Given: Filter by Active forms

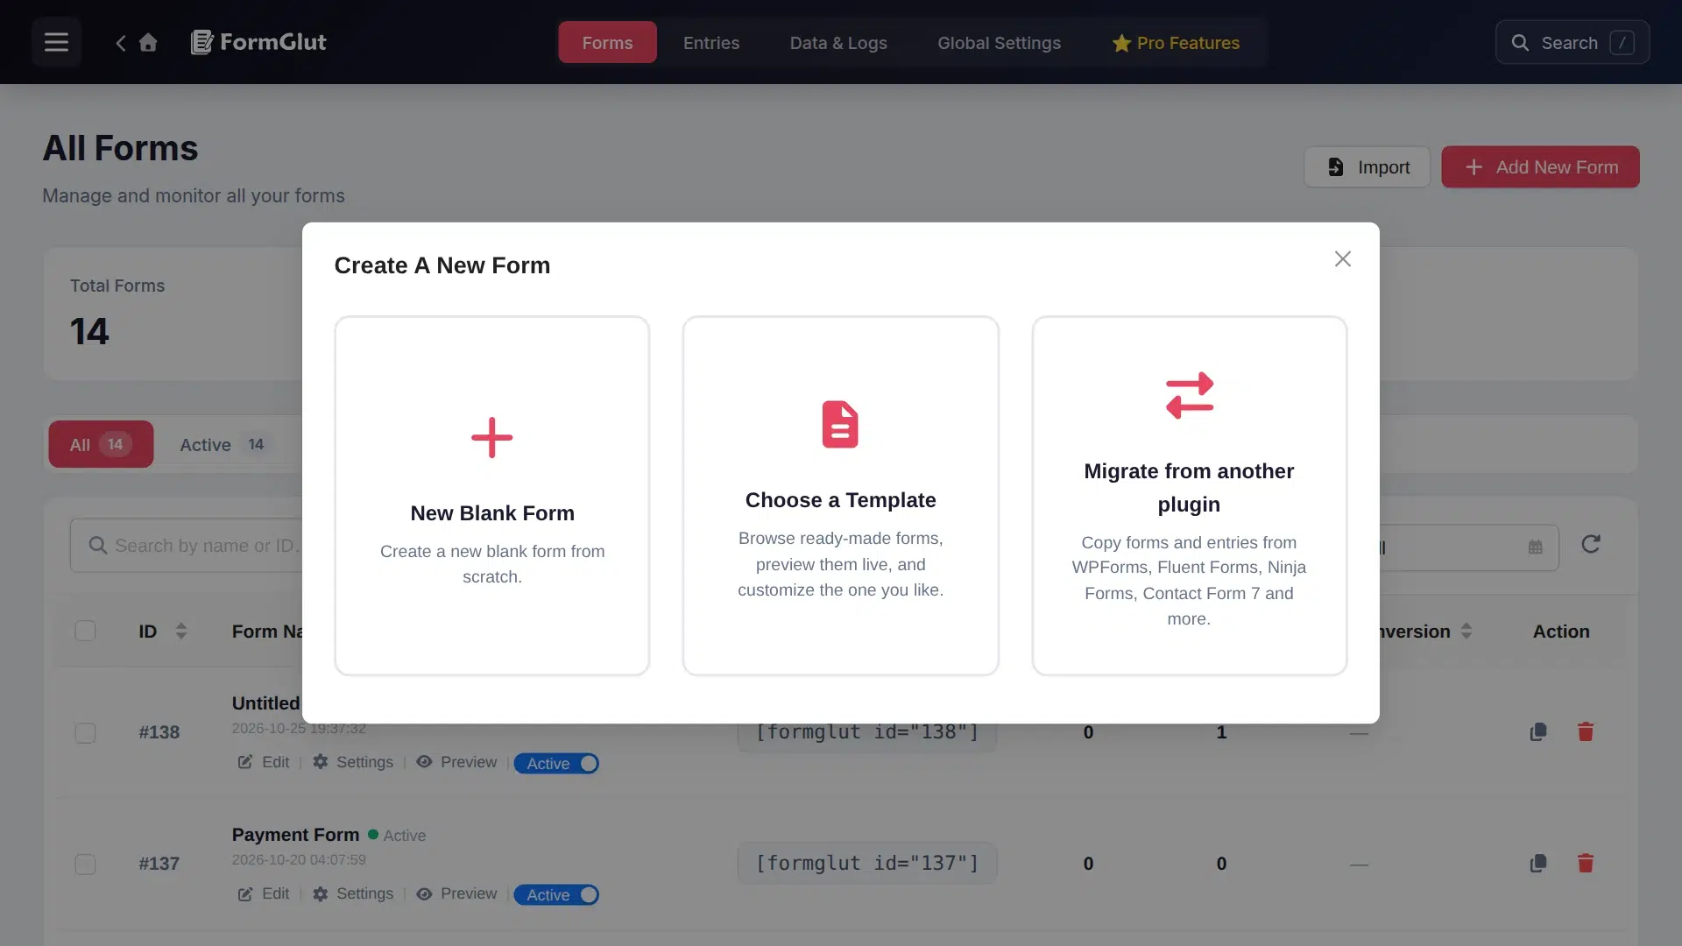Looking at the screenshot, I should (x=223, y=444).
